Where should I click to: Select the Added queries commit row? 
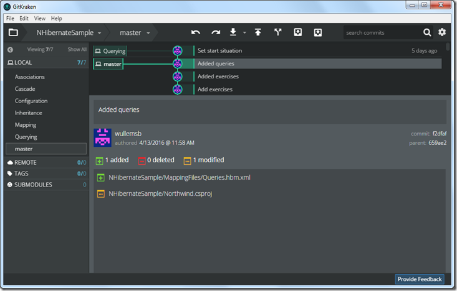coord(318,63)
